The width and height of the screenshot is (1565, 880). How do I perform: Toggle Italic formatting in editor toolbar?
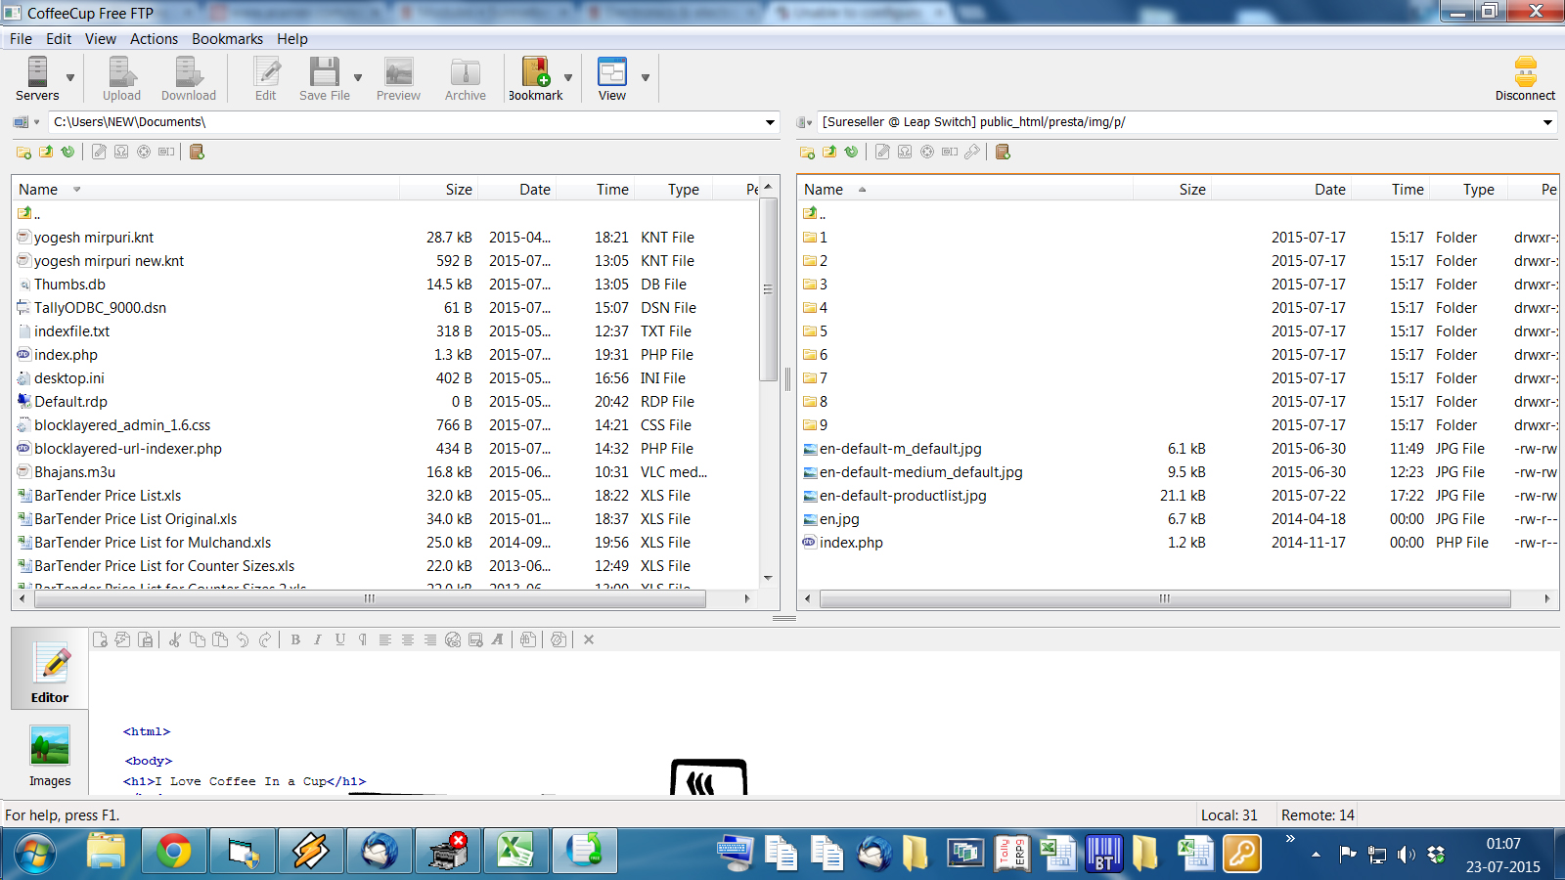click(318, 639)
